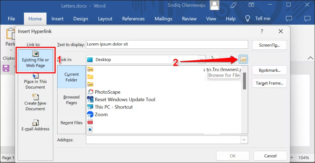315x163 pixels.
Task: Open Ribbon Display Options icon
Action: tap(251, 5)
